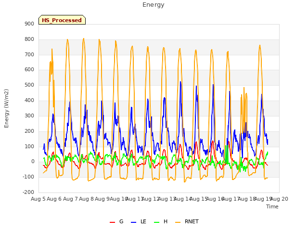Click the red G legend color marker

pos(112,222)
